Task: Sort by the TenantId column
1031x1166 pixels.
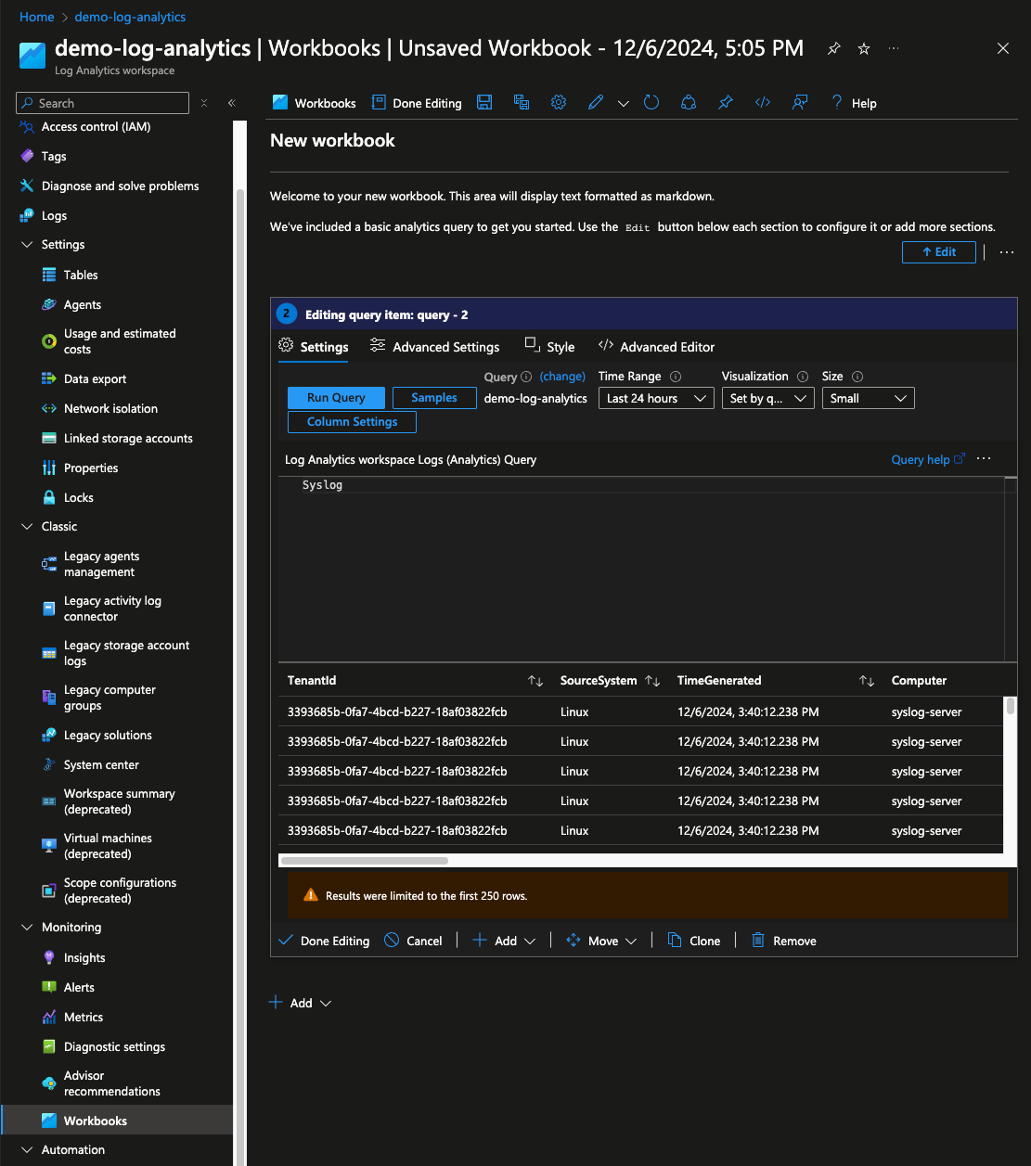Action: pyautogui.click(x=535, y=681)
